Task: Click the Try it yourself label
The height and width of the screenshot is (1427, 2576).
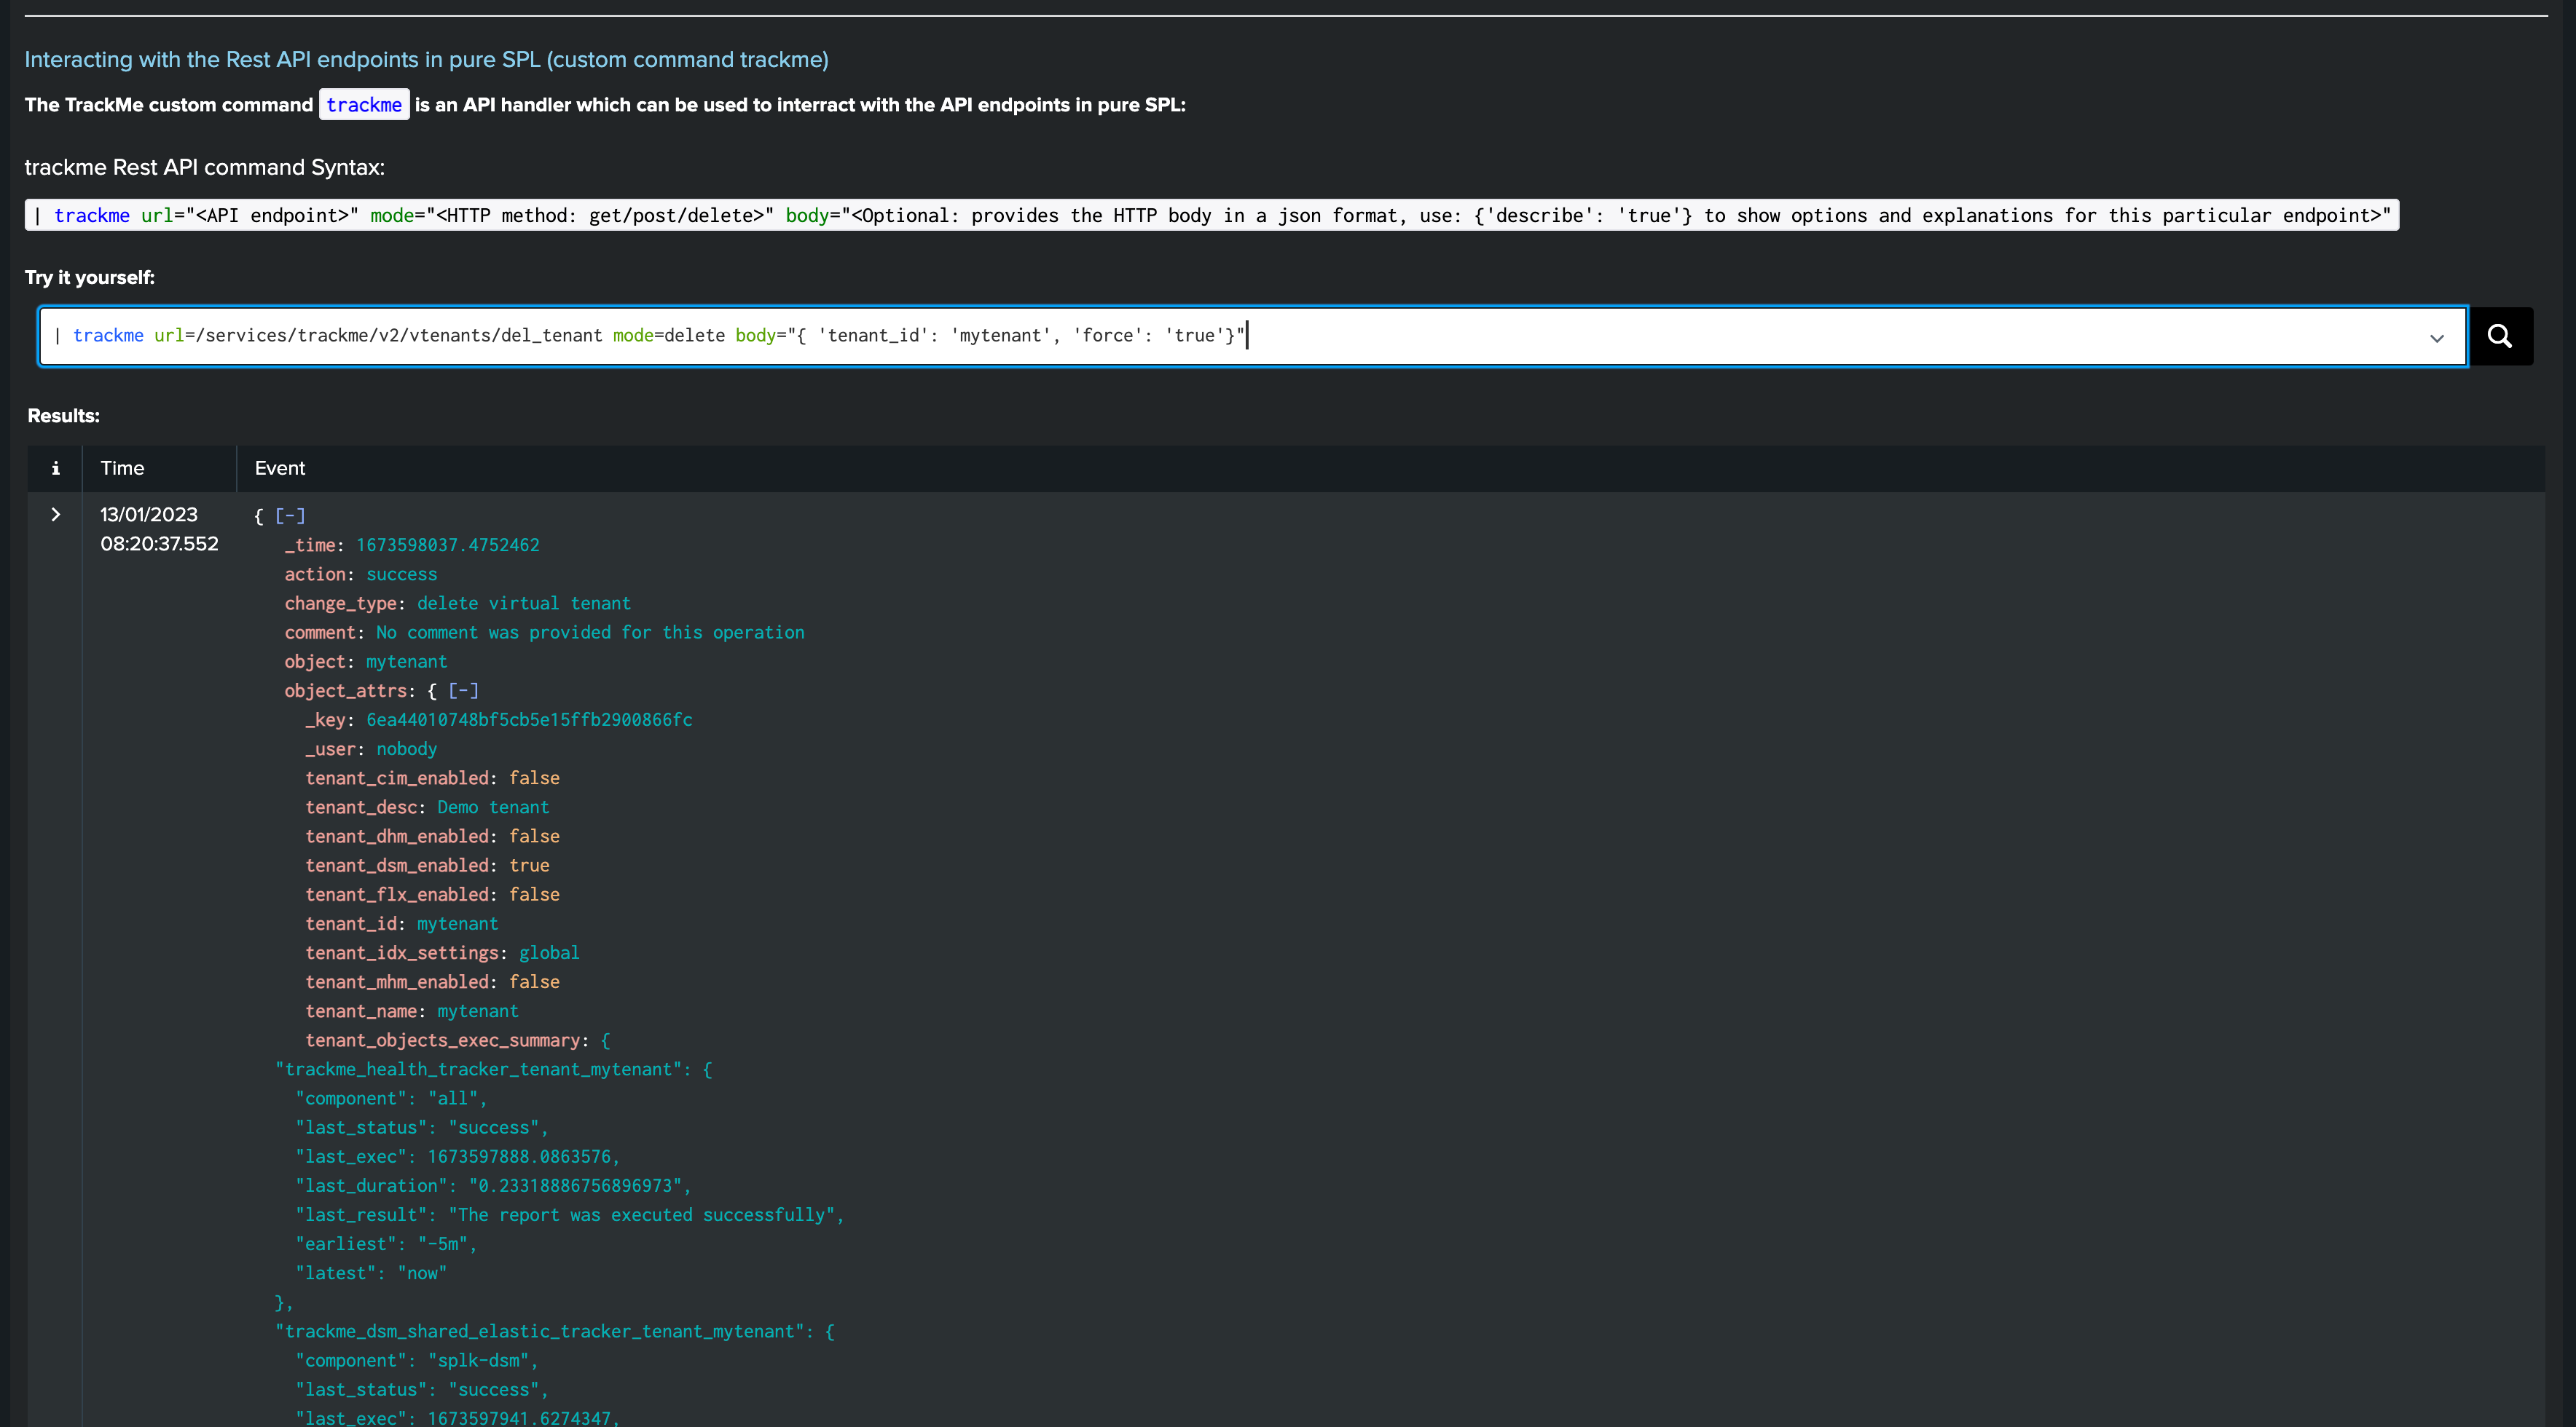Action: coord(90,278)
